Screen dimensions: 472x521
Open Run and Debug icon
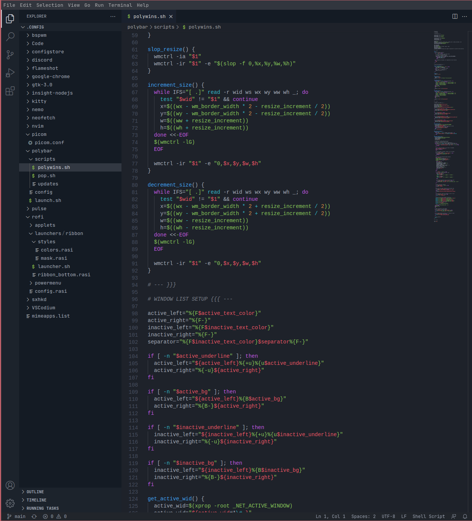10,73
